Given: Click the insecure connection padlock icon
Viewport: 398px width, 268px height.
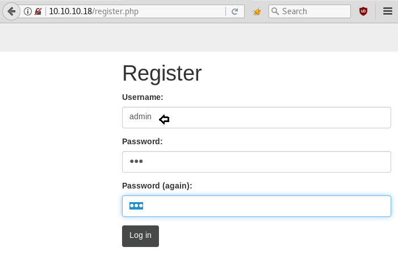Looking at the screenshot, I should [38, 11].
